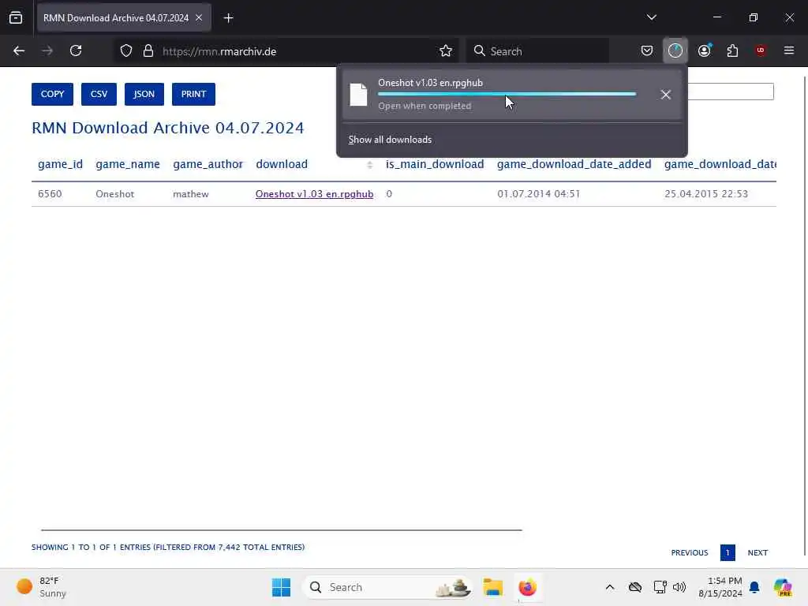Click the Firefox search box
The height and width of the screenshot is (606, 808).
(537, 51)
